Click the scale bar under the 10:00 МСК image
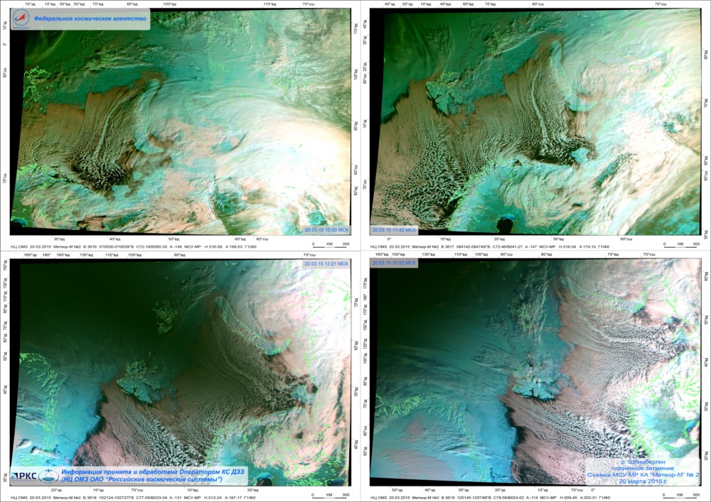711x502 pixels. pos(331,245)
